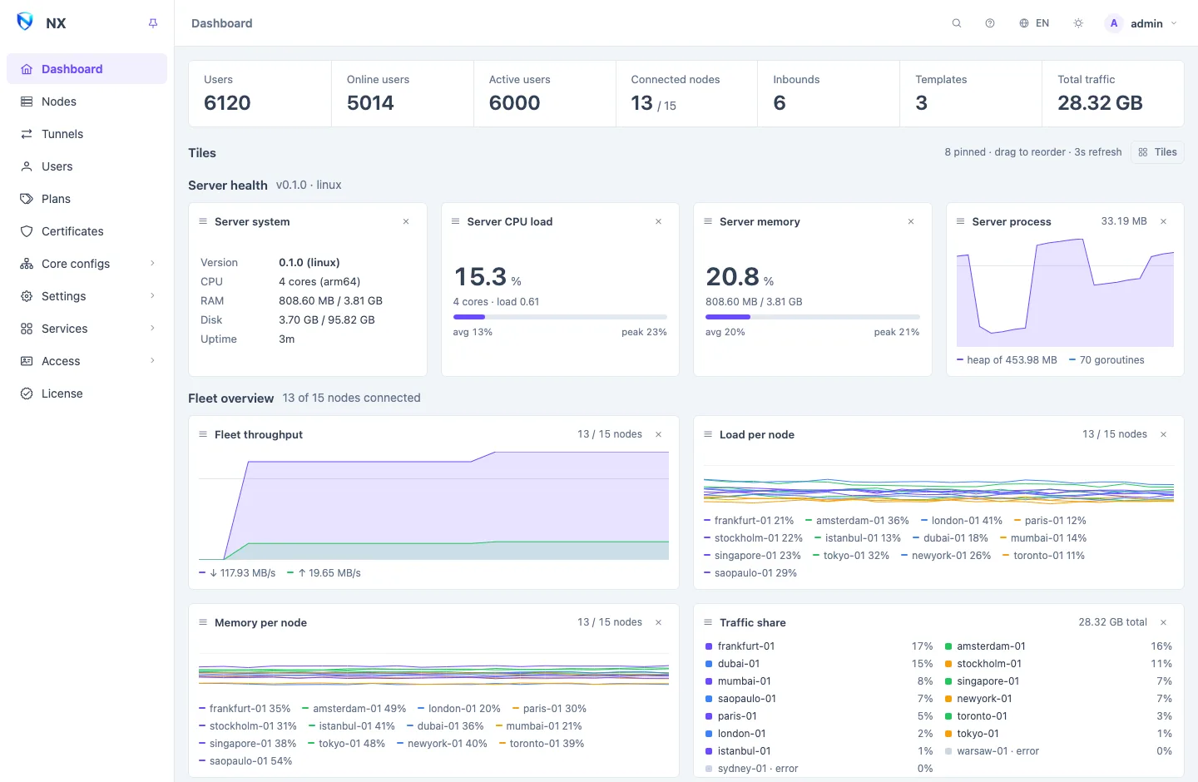Grab the Fleet throughput tile drag handle
Screen dimensions: 1198x782
click(203, 434)
